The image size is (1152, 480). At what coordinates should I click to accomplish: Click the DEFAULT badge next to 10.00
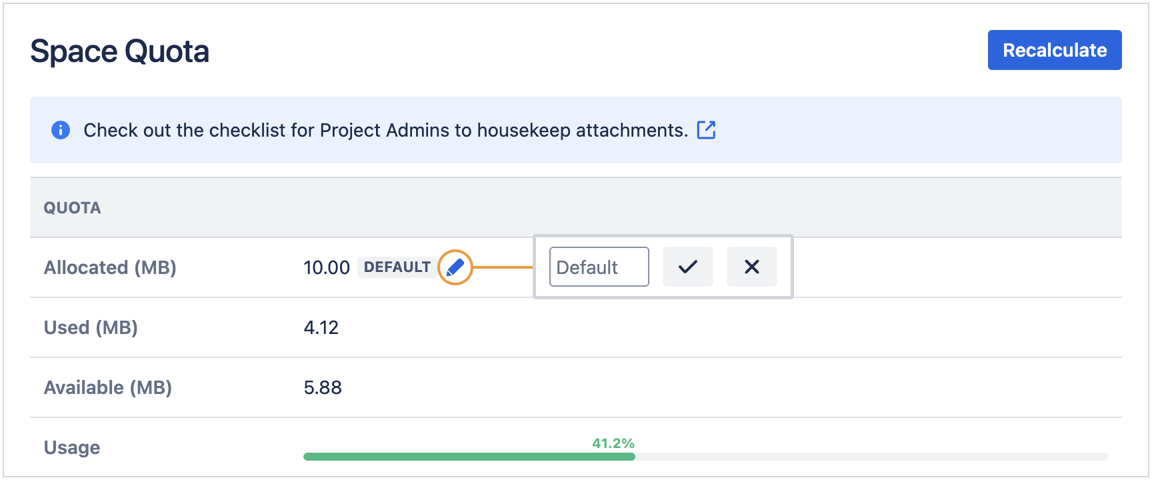pyautogui.click(x=397, y=267)
